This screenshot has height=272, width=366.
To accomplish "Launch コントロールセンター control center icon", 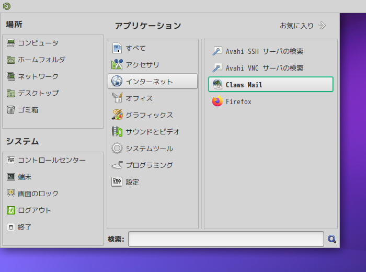I will pos(11,160).
